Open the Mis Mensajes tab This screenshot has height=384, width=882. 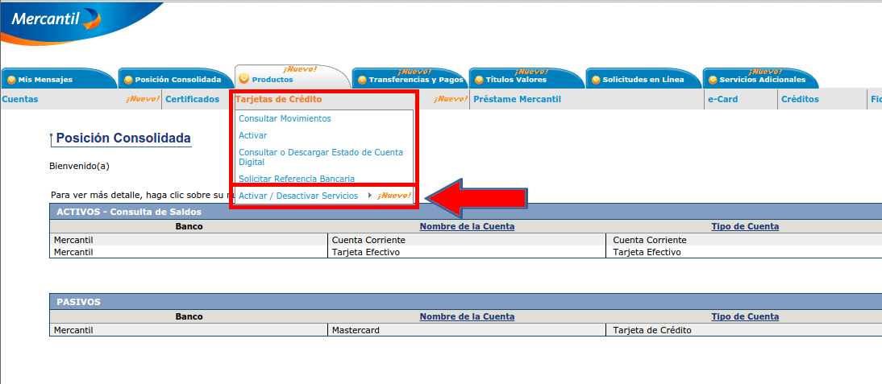click(x=59, y=79)
